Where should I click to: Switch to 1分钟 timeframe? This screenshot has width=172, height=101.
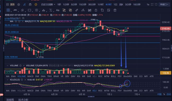pos(66,4)
